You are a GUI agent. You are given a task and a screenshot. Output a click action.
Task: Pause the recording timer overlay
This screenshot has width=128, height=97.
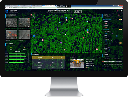(69, 6)
